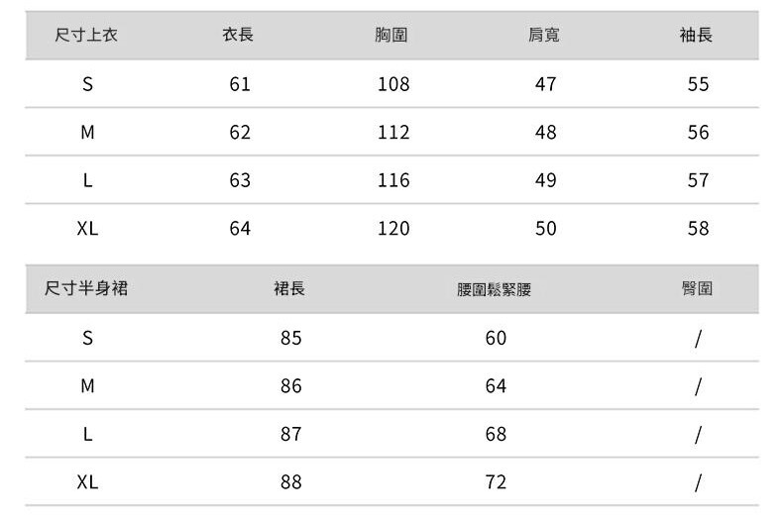This screenshot has width=783, height=521.
Task: Click the 裙長 column header
Action: pos(289,289)
